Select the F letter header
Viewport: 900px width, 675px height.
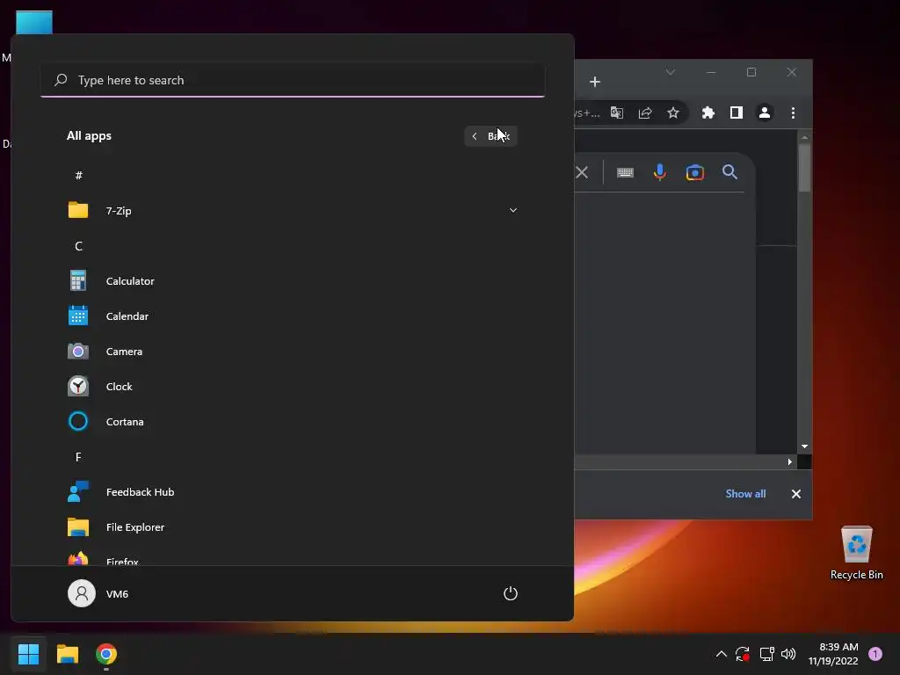click(x=78, y=457)
